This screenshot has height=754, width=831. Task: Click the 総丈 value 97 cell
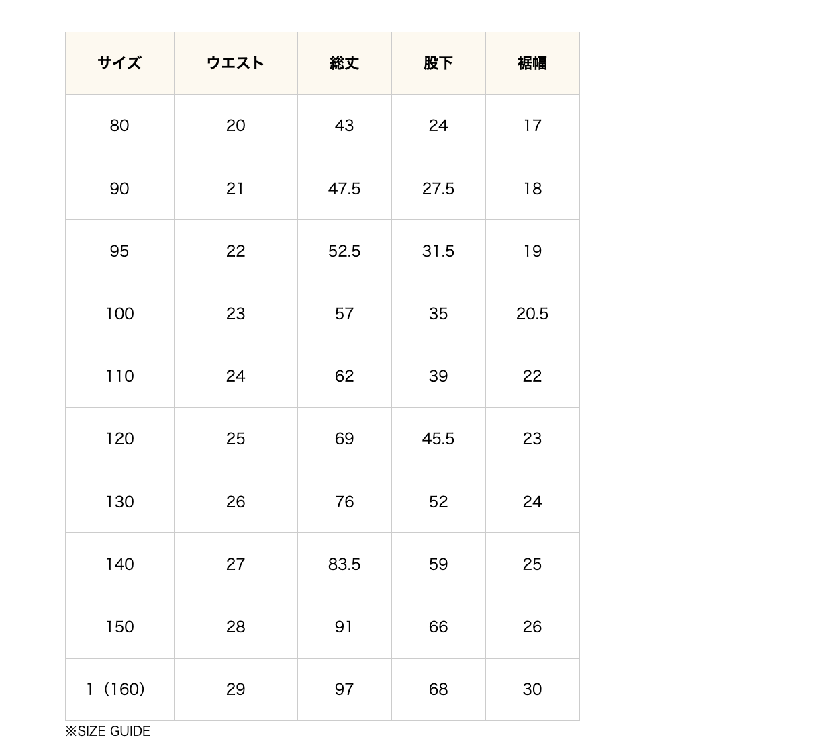point(344,689)
